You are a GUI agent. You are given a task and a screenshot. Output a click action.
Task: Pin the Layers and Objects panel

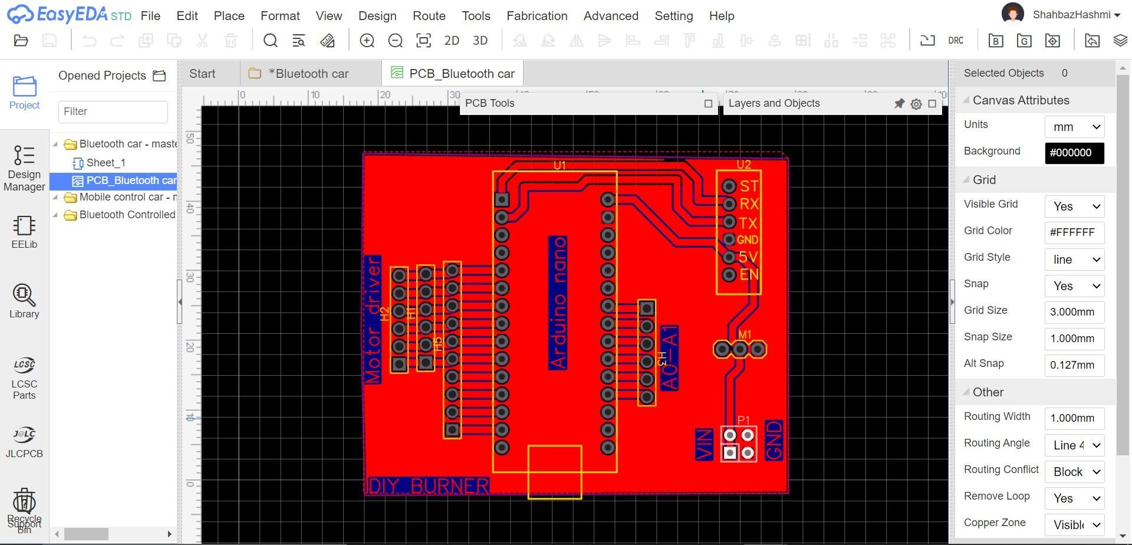[899, 103]
